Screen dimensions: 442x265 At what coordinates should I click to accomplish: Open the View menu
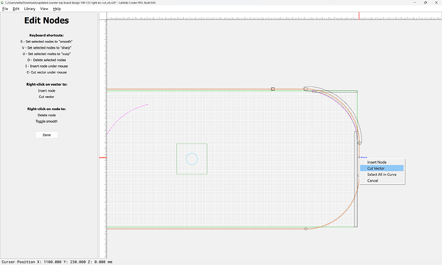(x=44, y=9)
